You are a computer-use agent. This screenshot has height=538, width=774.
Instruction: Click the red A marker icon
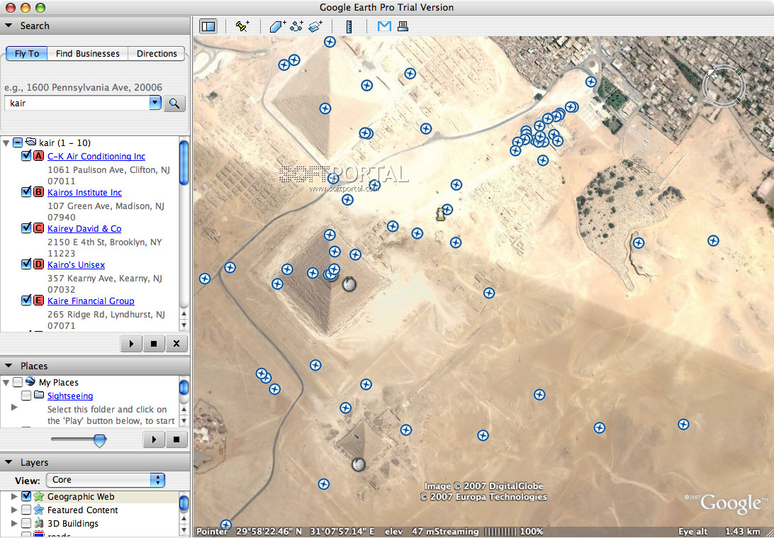pos(38,156)
